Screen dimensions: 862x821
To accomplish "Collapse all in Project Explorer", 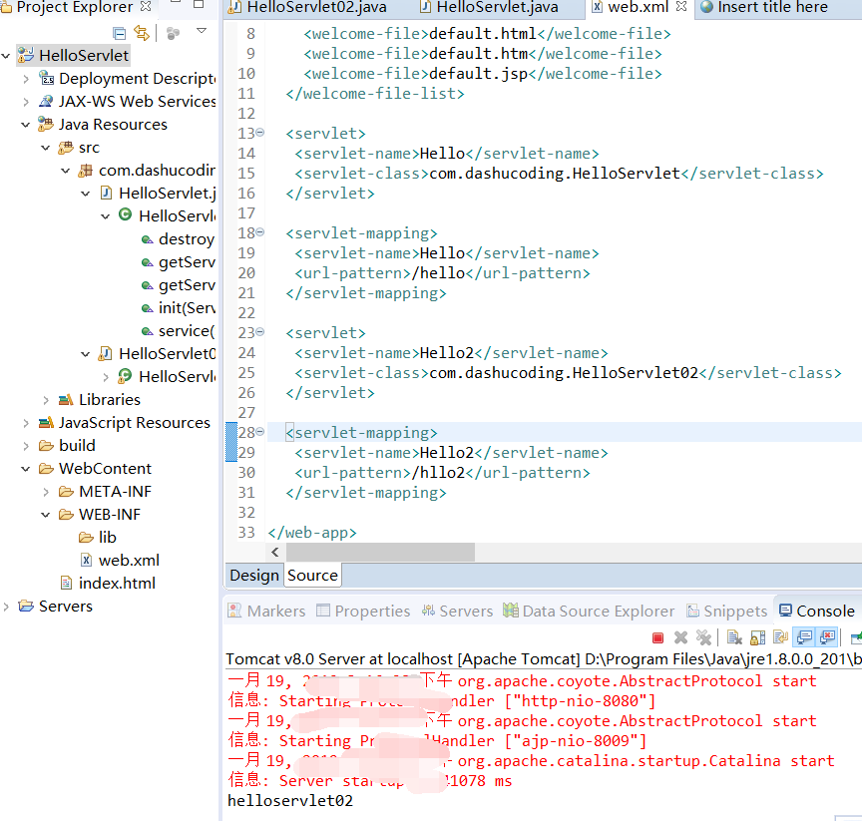I will tap(119, 34).
